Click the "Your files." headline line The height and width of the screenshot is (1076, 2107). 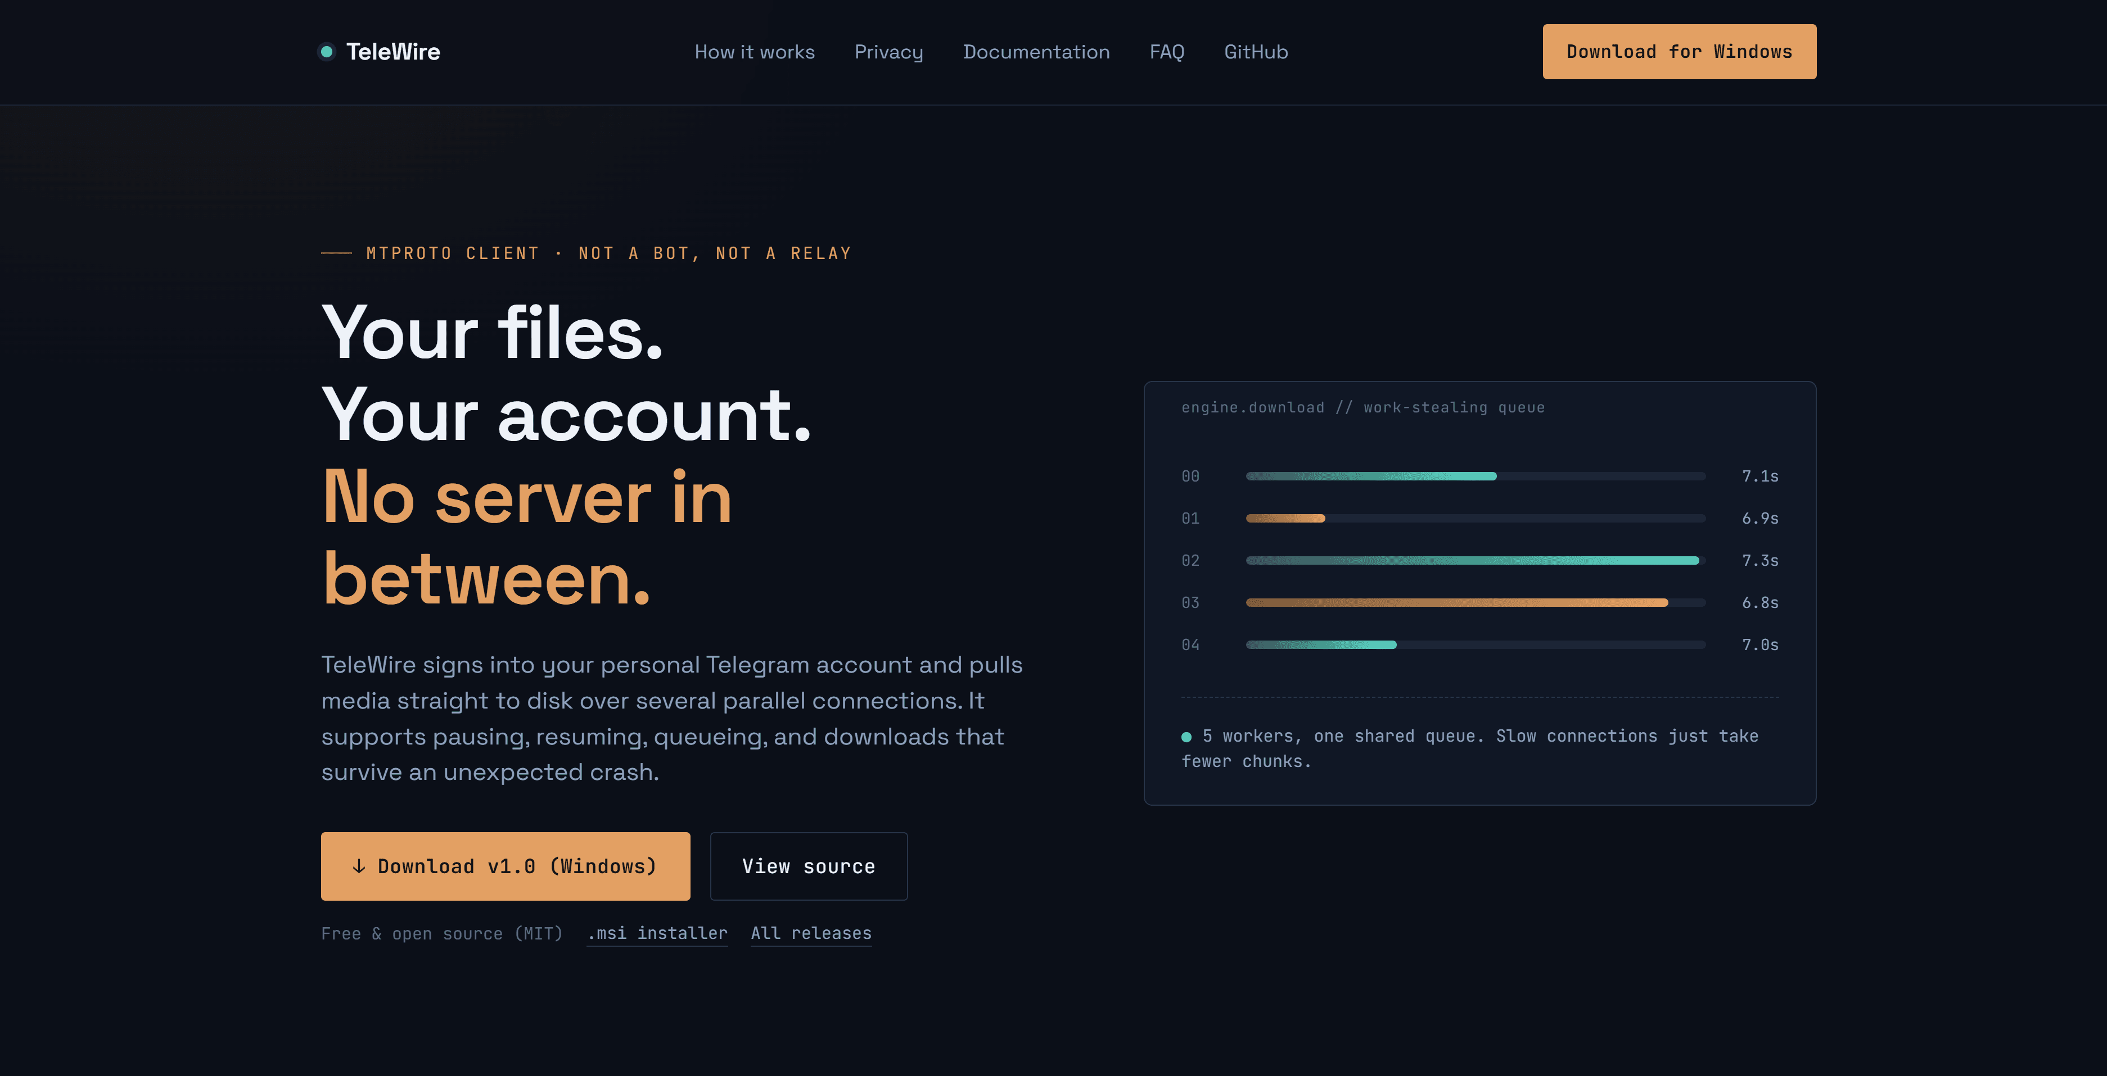tap(491, 332)
